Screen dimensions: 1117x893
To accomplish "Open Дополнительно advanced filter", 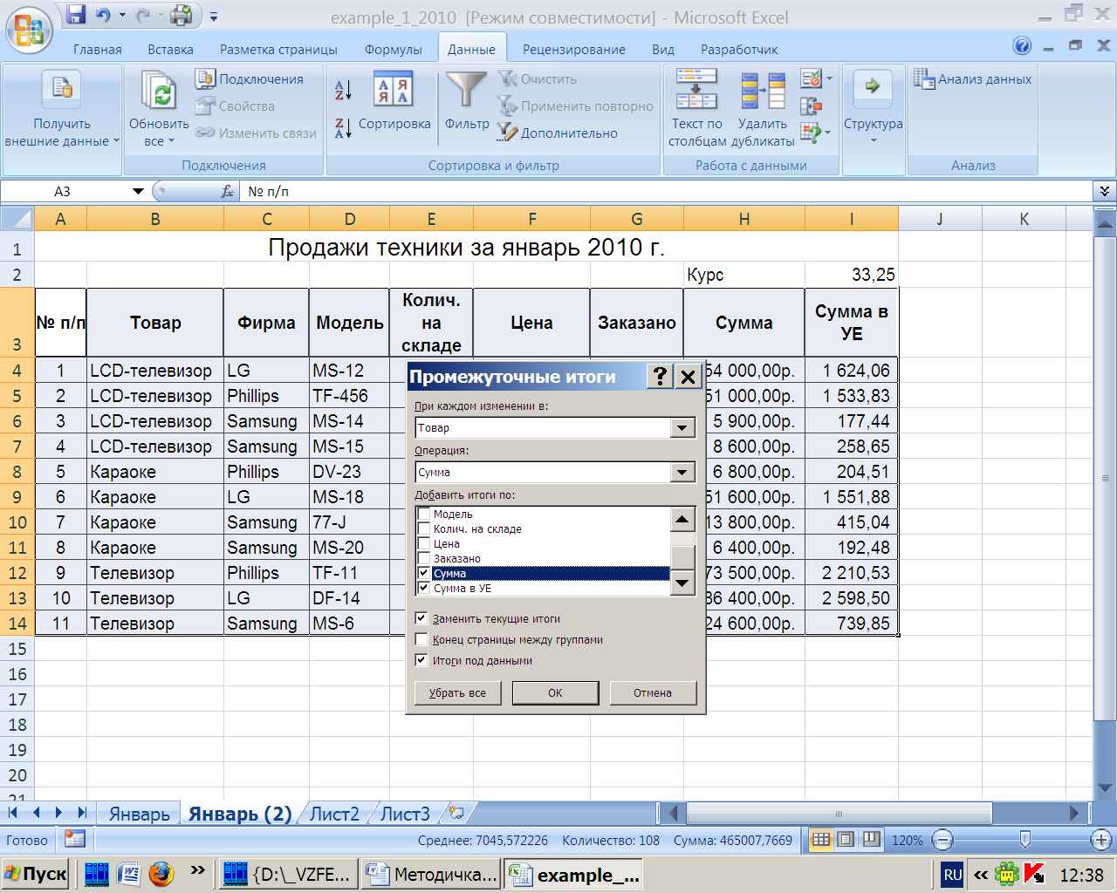I will (558, 133).
